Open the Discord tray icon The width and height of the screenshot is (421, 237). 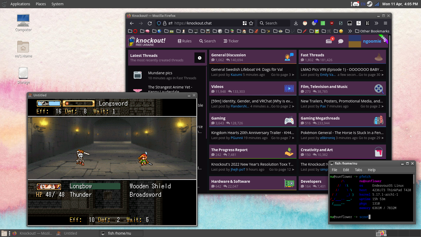355,4
